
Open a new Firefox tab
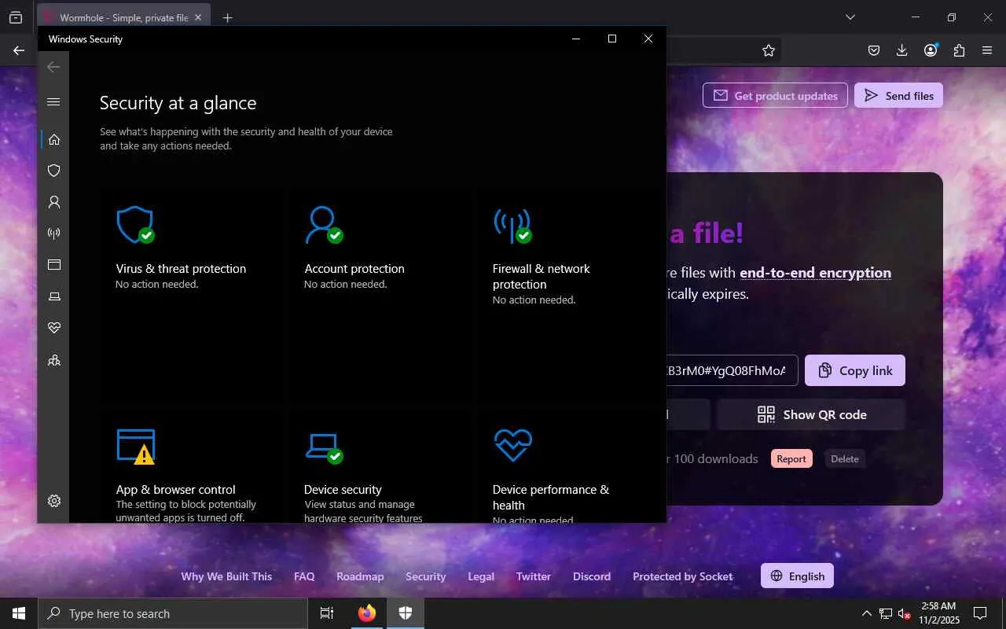(x=227, y=17)
